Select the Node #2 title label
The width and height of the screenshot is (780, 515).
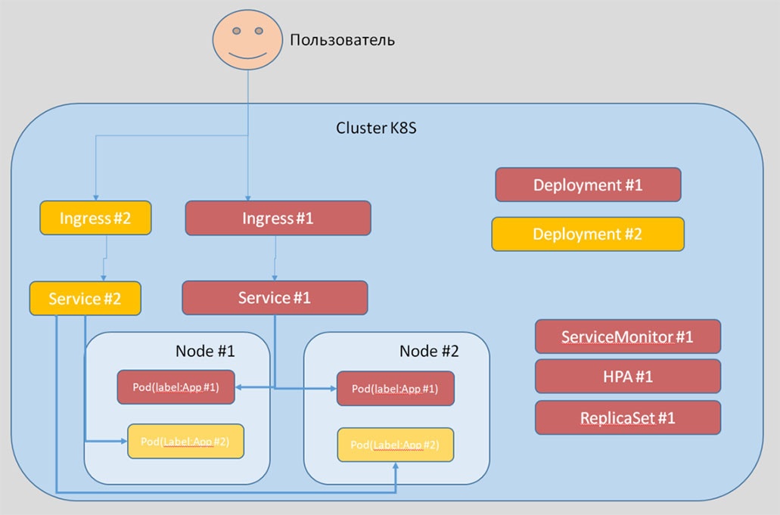coord(429,350)
